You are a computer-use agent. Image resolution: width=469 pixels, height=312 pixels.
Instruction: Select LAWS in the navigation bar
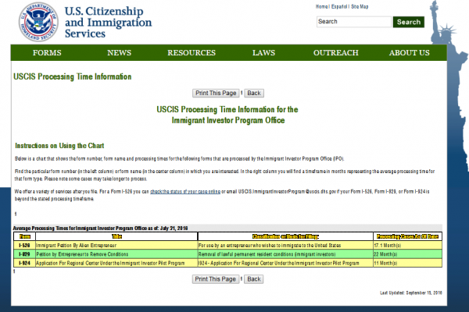click(x=263, y=53)
